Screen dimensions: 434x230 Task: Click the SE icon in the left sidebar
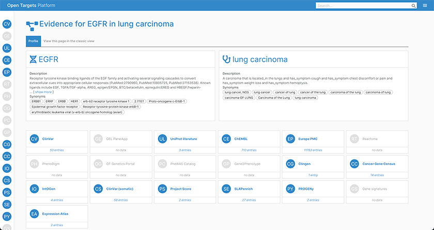click(x=7, y=205)
